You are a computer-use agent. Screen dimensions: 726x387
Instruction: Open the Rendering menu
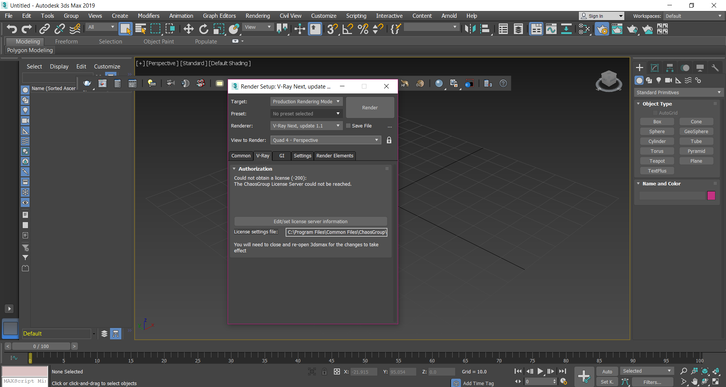coord(258,16)
